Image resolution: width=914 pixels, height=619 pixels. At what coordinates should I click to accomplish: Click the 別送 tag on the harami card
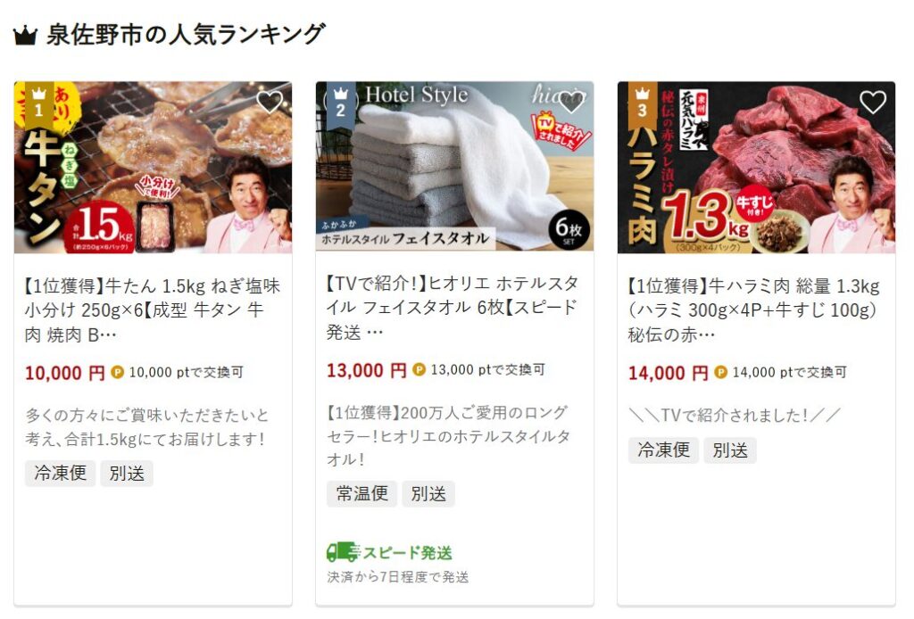(x=730, y=450)
